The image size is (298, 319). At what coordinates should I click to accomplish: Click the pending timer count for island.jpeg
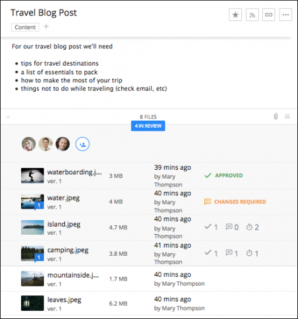pos(253,227)
